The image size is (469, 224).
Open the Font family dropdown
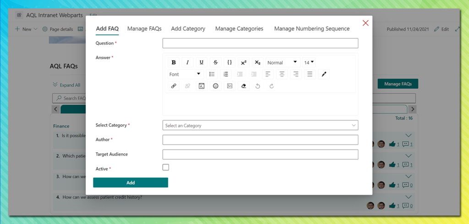(185, 74)
